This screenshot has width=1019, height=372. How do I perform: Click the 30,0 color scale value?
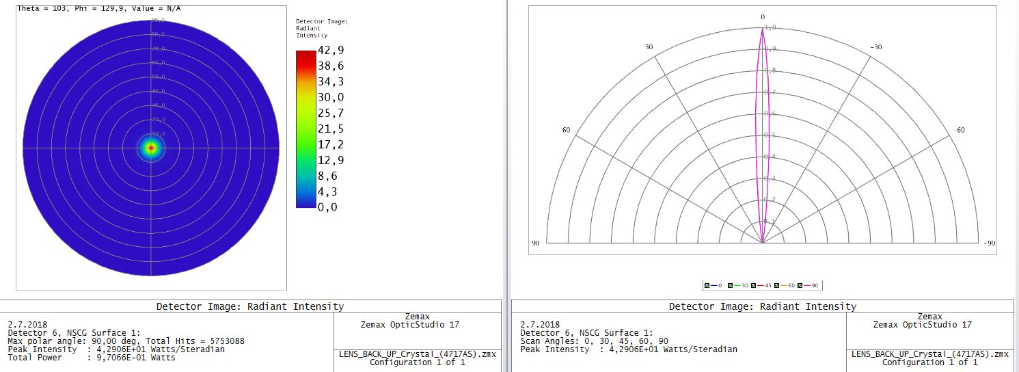pyautogui.click(x=329, y=98)
